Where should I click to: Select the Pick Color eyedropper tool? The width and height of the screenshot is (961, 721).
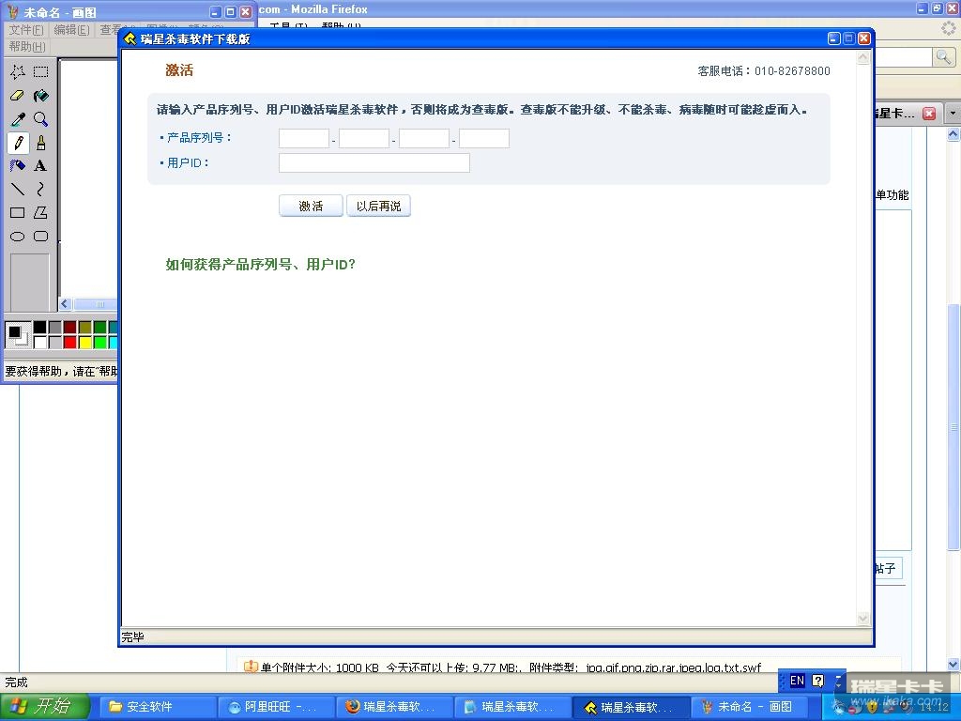tap(17, 119)
